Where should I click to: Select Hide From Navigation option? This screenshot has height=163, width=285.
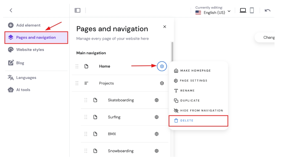coord(198,111)
